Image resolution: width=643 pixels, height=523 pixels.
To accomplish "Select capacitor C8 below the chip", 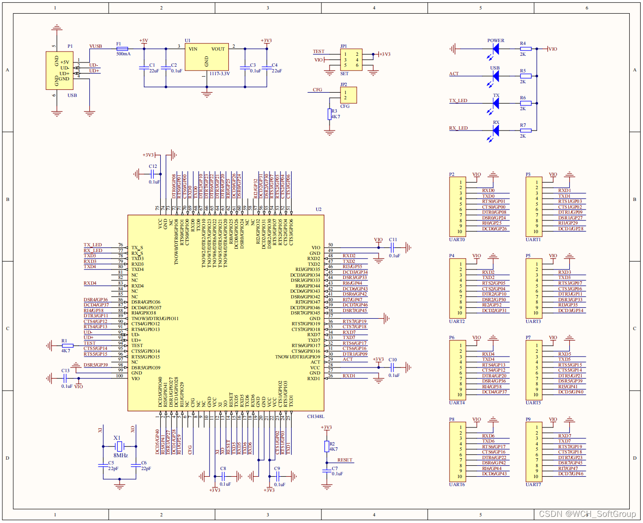I will [x=223, y=476].
